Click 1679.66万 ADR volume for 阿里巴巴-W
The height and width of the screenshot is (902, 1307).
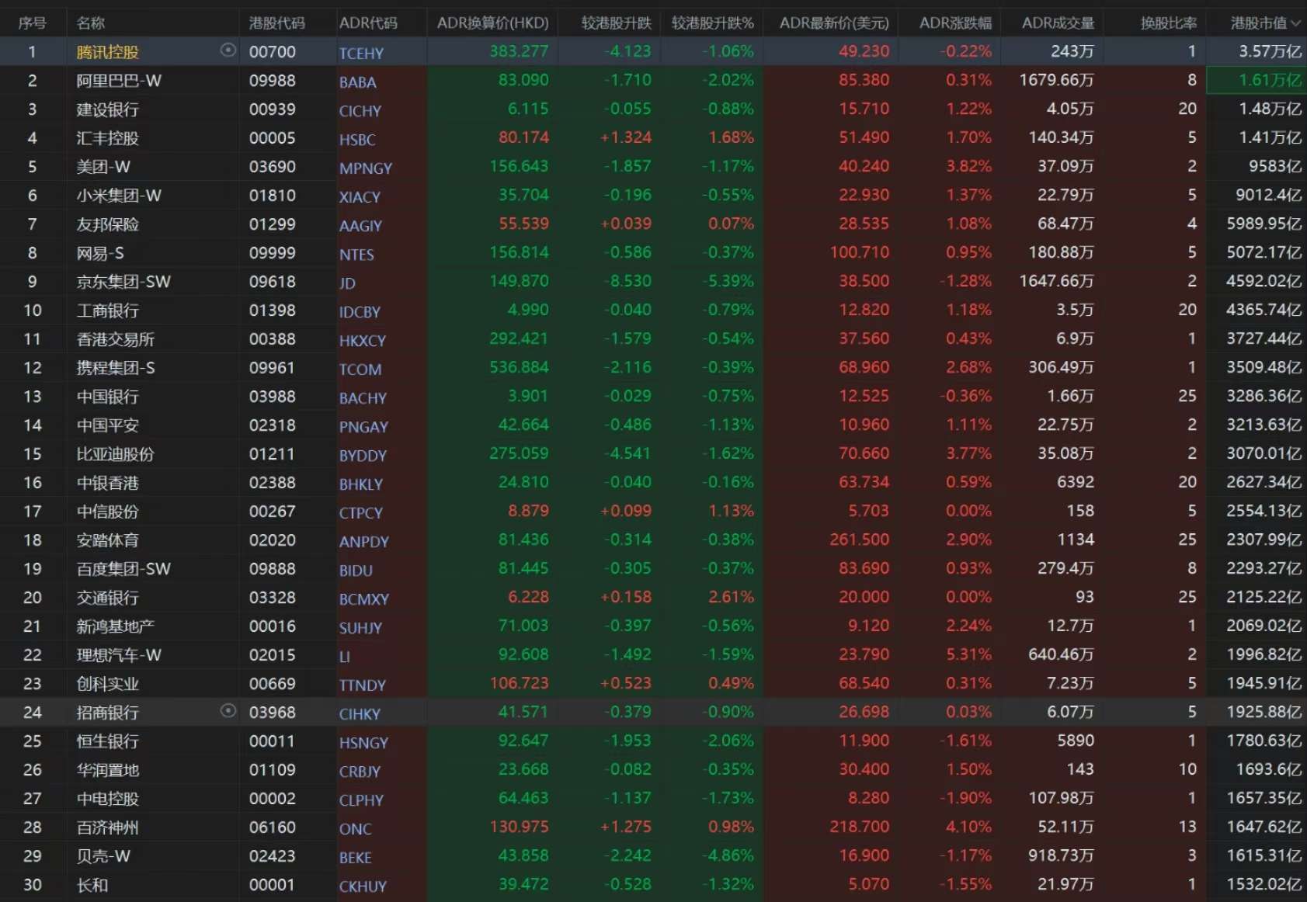click(1057, 80)
